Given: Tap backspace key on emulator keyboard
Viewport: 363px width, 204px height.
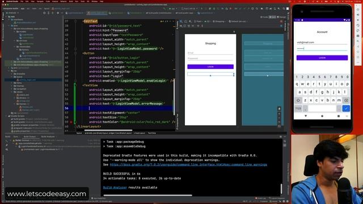Looking at the screenshot, I should [346, 100].
